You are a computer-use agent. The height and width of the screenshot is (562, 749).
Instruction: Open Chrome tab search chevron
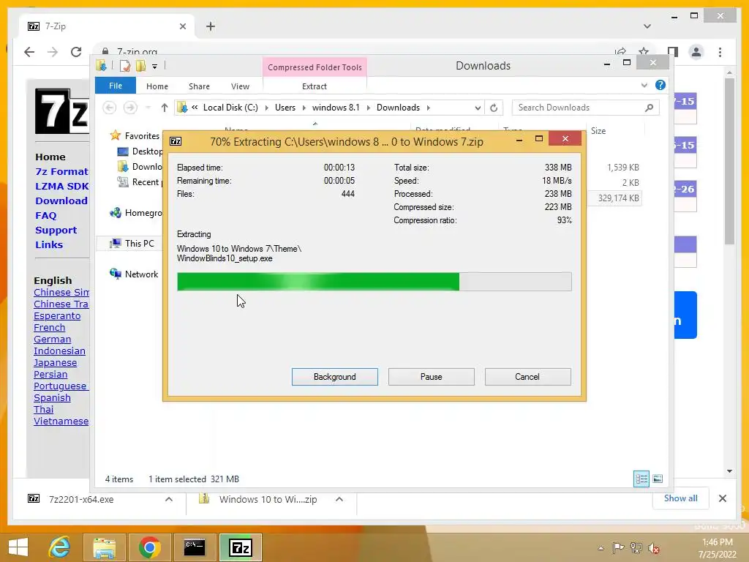click(x=647, y=26)
